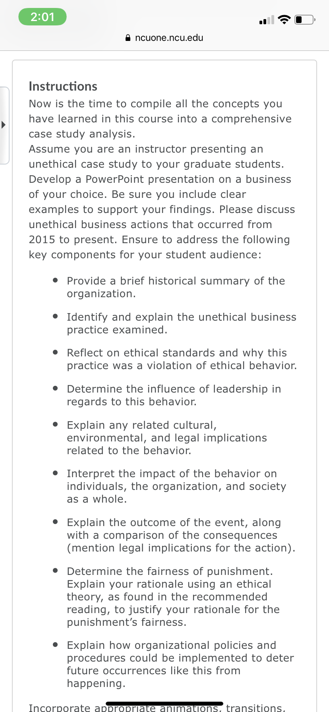Tap the 'Incorporate appropriate animations' text line

[157, 707]
